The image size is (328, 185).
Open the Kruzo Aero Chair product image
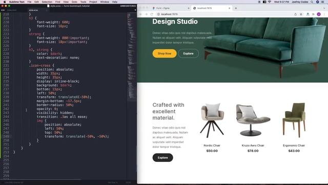click(253, 120)
